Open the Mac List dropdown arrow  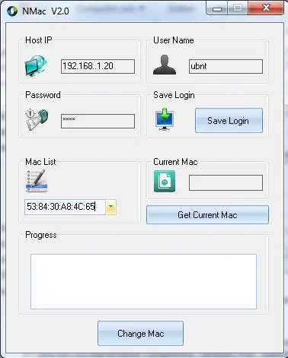(111, 207)
